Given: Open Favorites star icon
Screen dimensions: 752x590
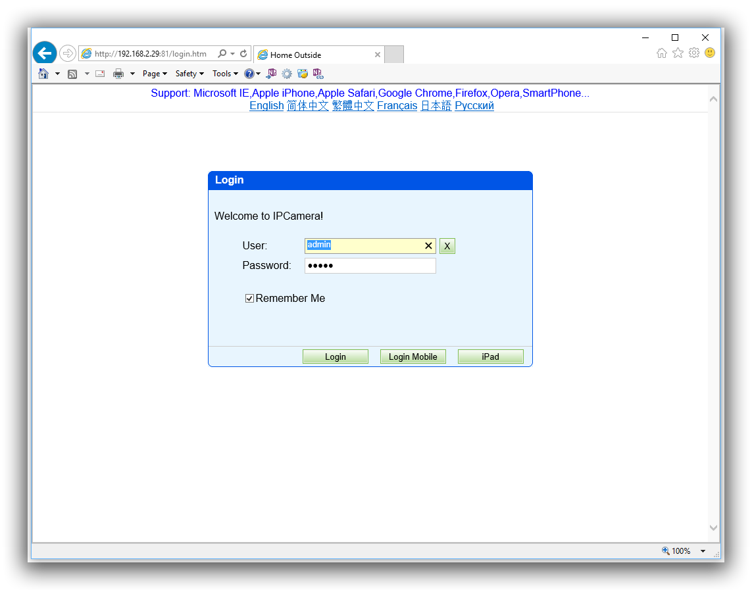Looking at the screenshot, I should pos(678,53).
